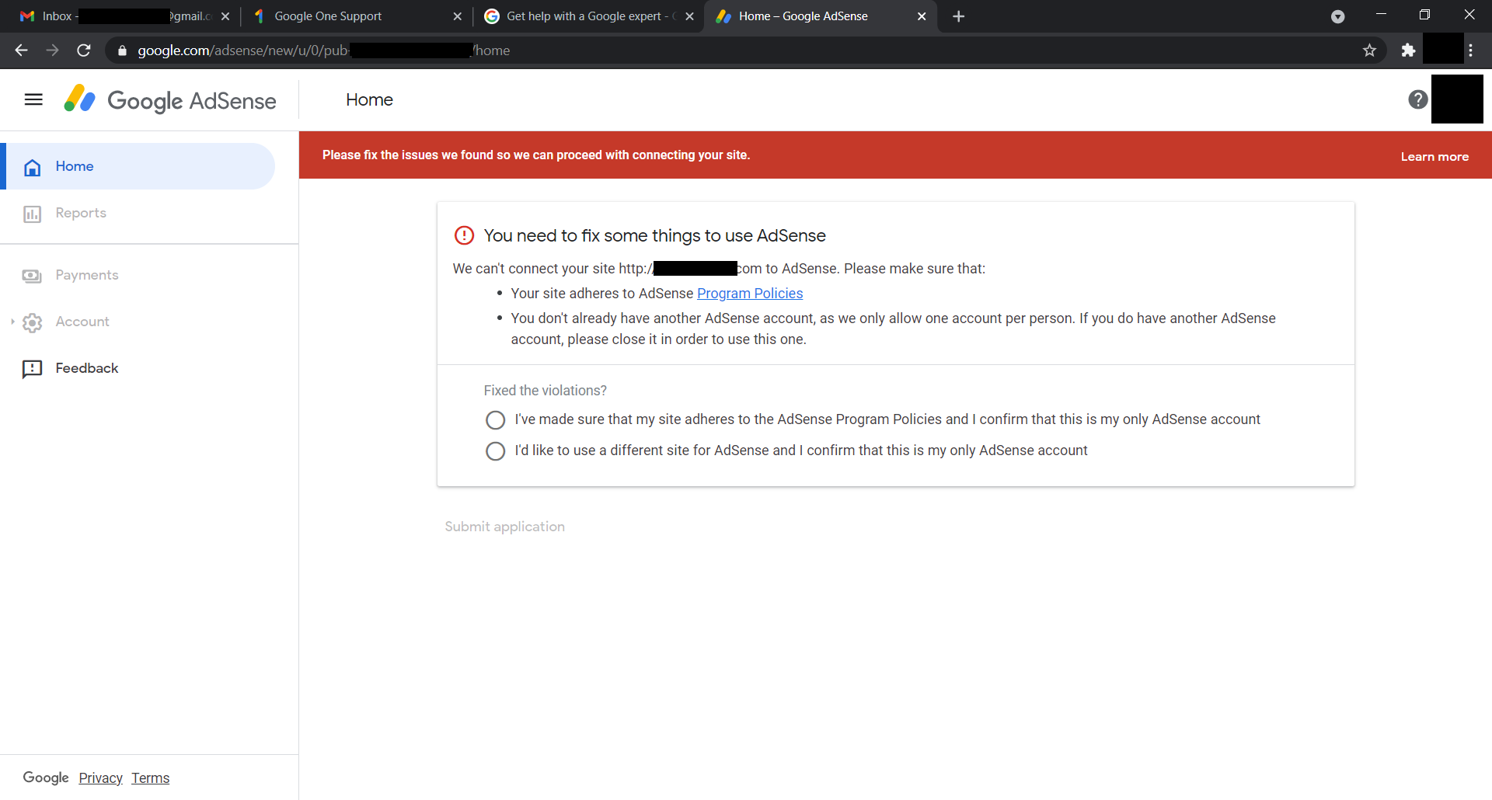Open Reports in the sidebar
1492x800 pixels.
point(81,213)
